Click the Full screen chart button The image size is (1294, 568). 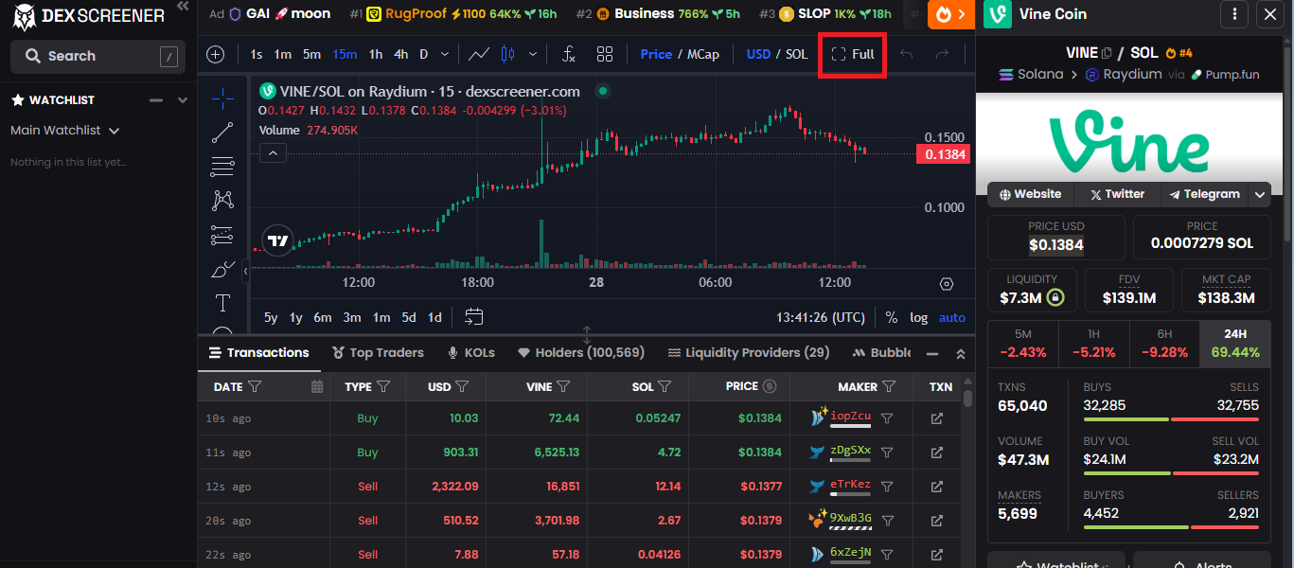click(853, 54)
